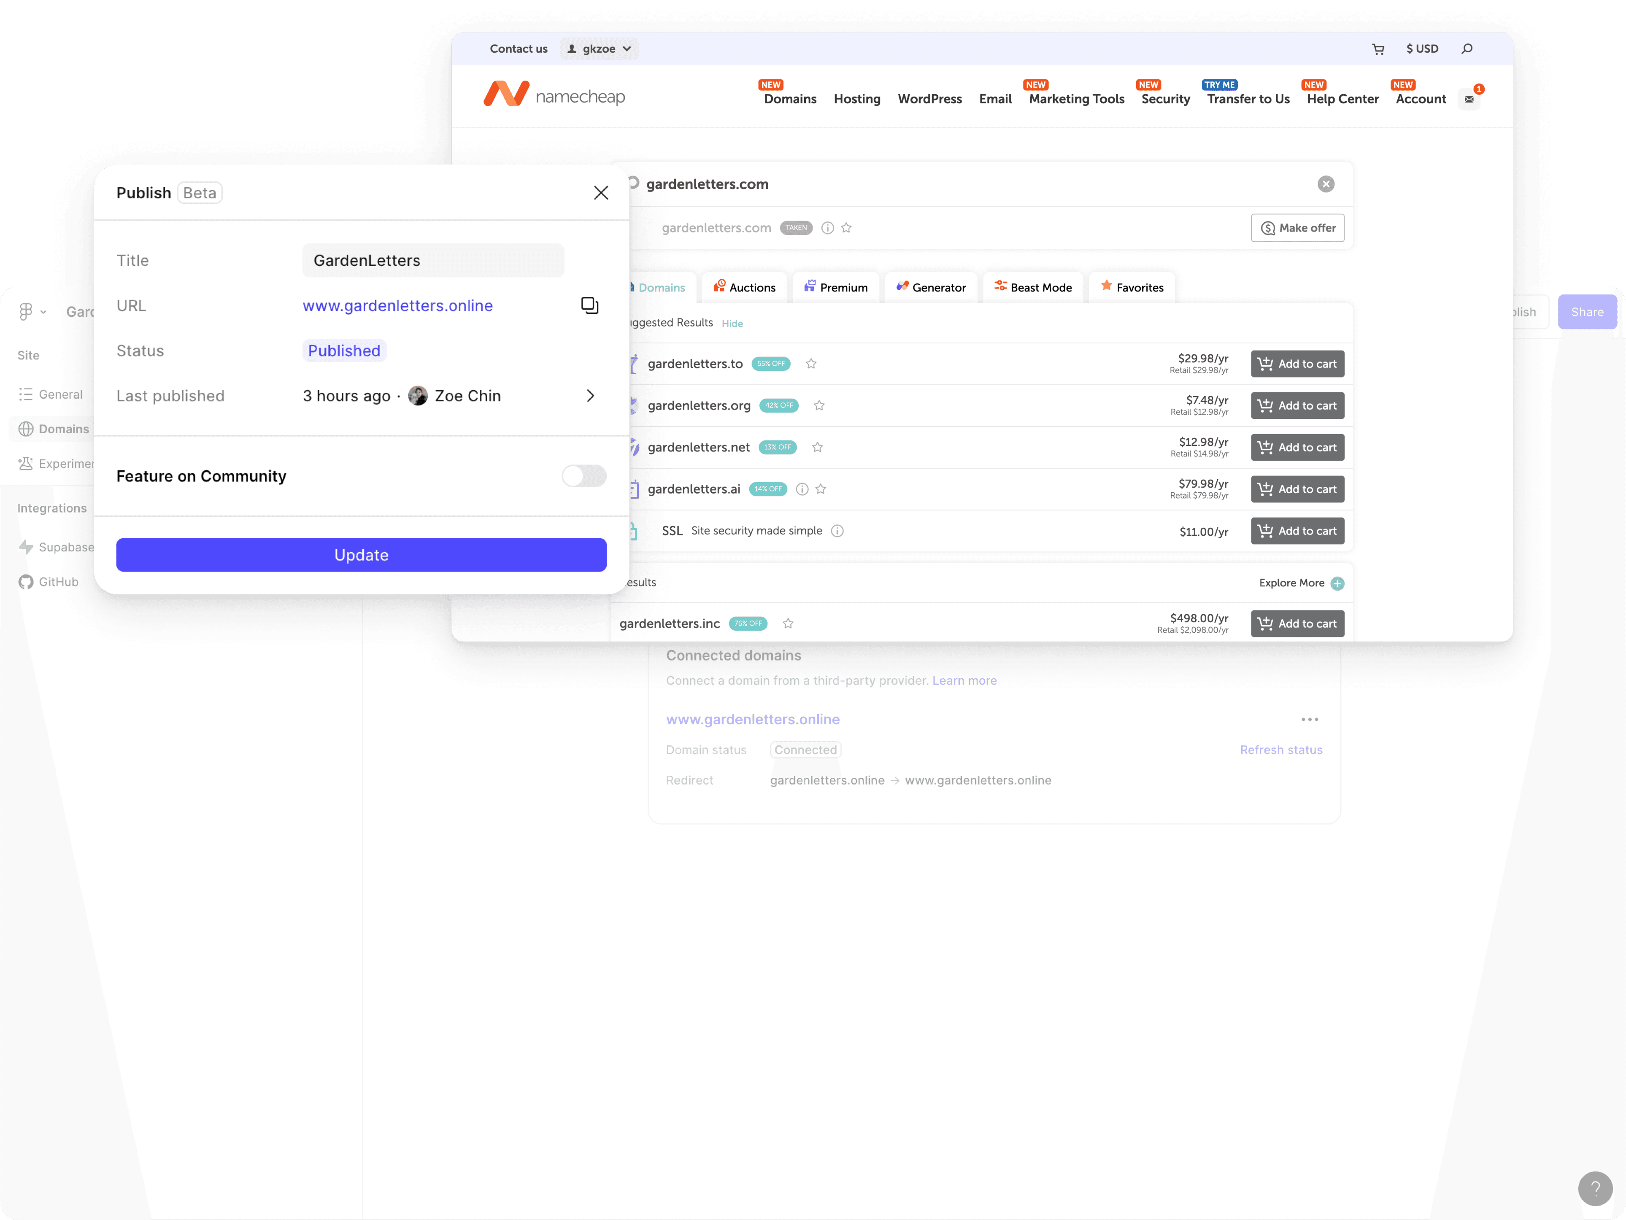Toggle Feature on Community switch
1626x1220 pixels.
pyautogui.click(x=583, y=476)
